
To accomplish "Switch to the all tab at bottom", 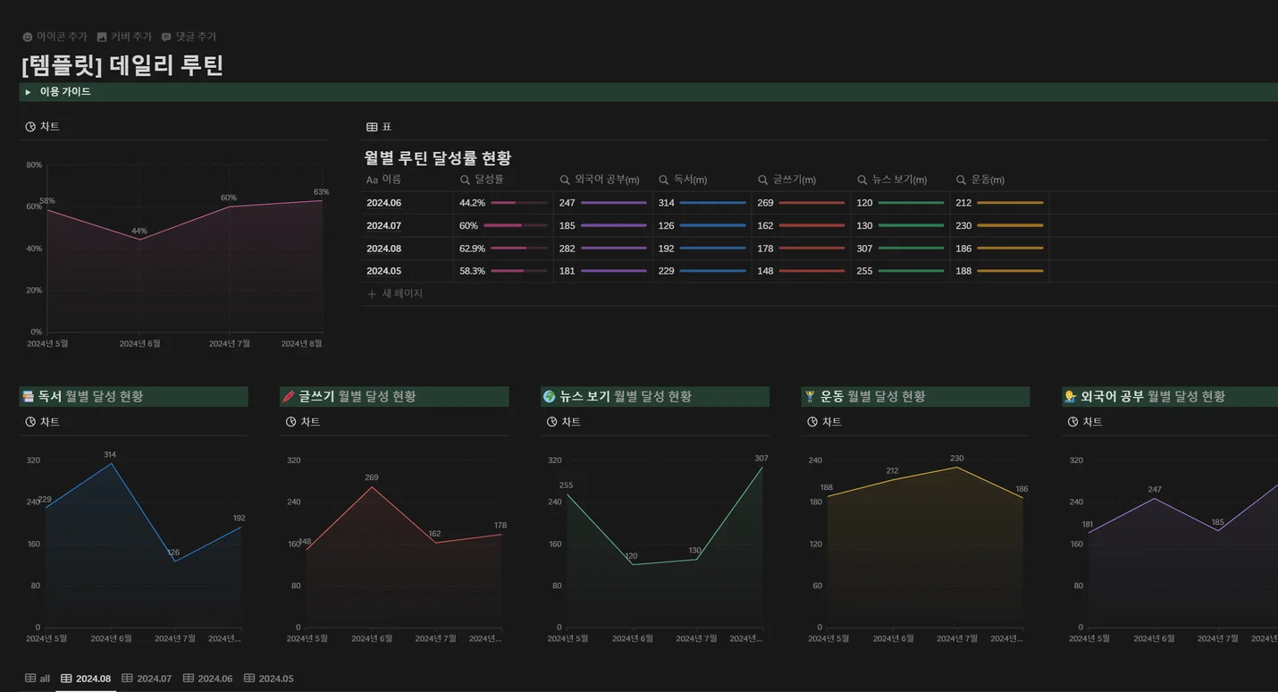I will (x=38, y=679).
